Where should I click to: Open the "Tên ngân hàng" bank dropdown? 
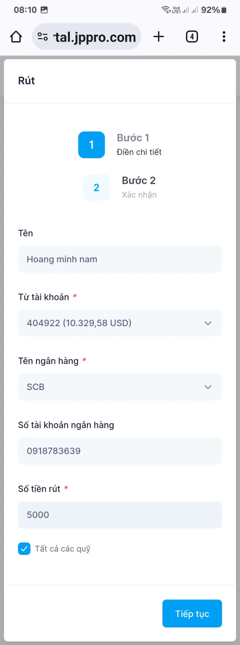[120, 387]
